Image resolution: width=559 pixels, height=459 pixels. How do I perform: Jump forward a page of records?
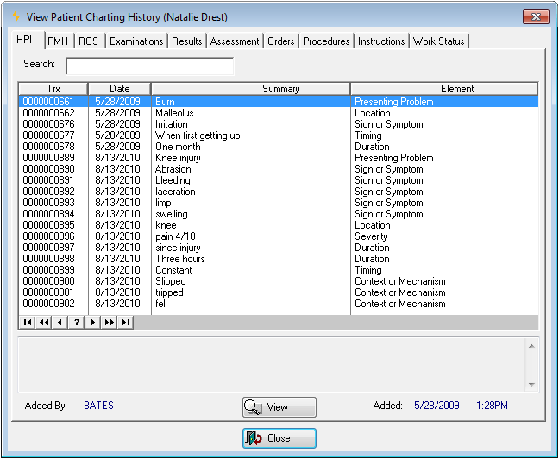click(109, 323)
